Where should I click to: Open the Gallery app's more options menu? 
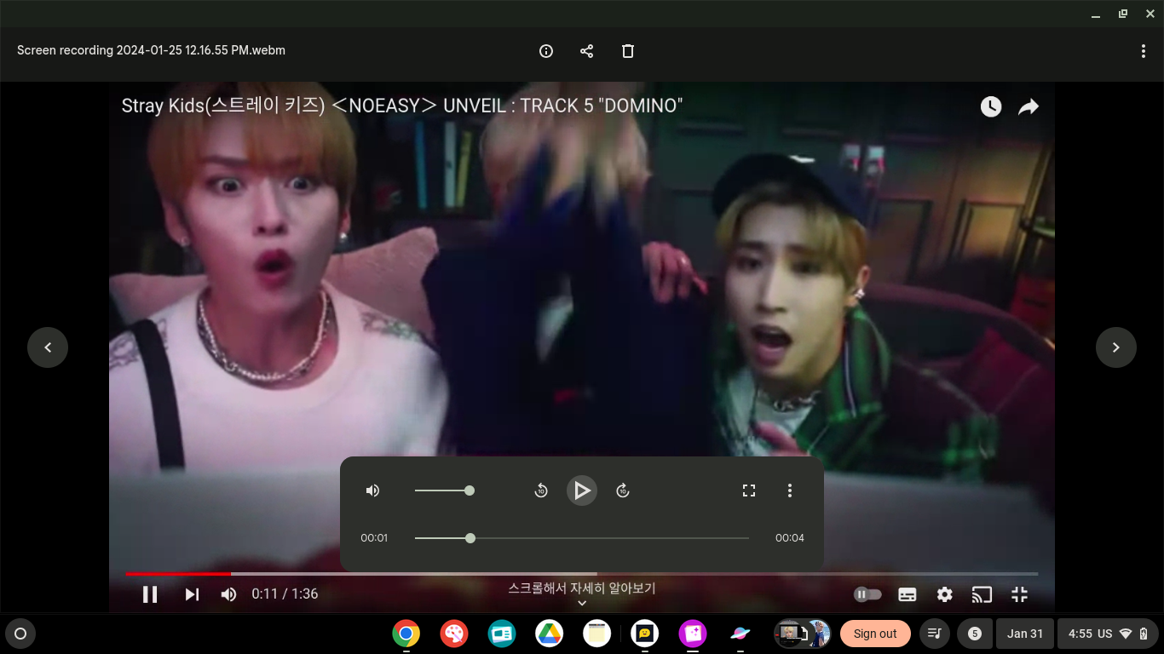pyautogui.click(x=1144, y=51)
